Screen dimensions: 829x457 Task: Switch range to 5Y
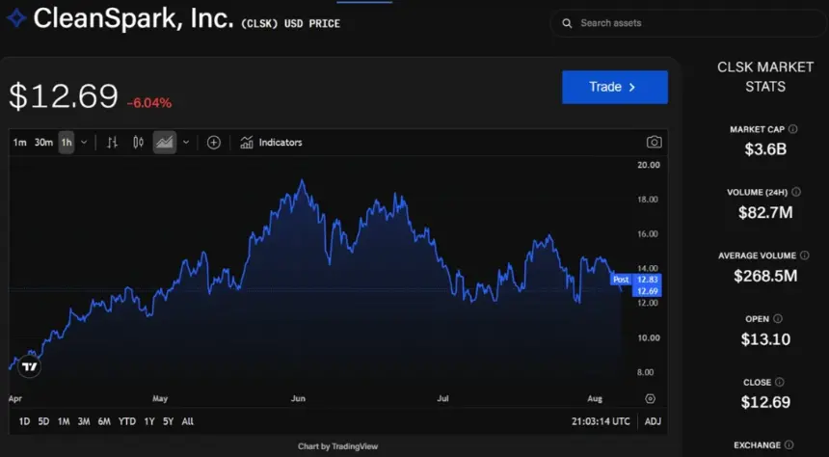coord(168,421)
